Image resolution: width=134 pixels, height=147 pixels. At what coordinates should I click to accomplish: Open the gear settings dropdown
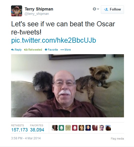[96, 9]
